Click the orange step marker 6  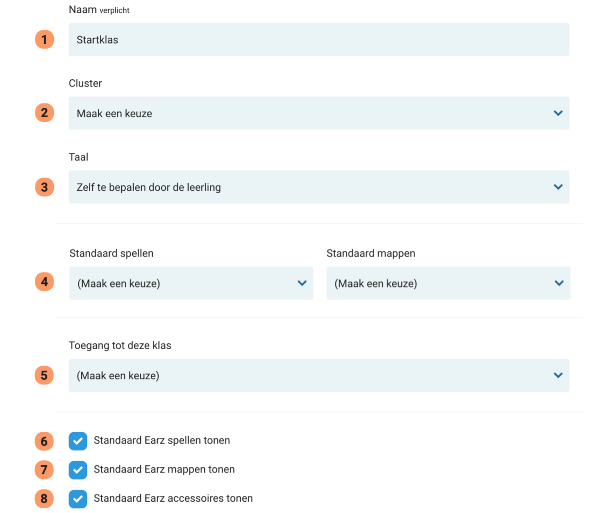44,441
